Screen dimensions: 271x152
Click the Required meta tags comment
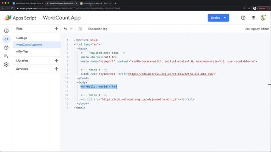point(102,53)
